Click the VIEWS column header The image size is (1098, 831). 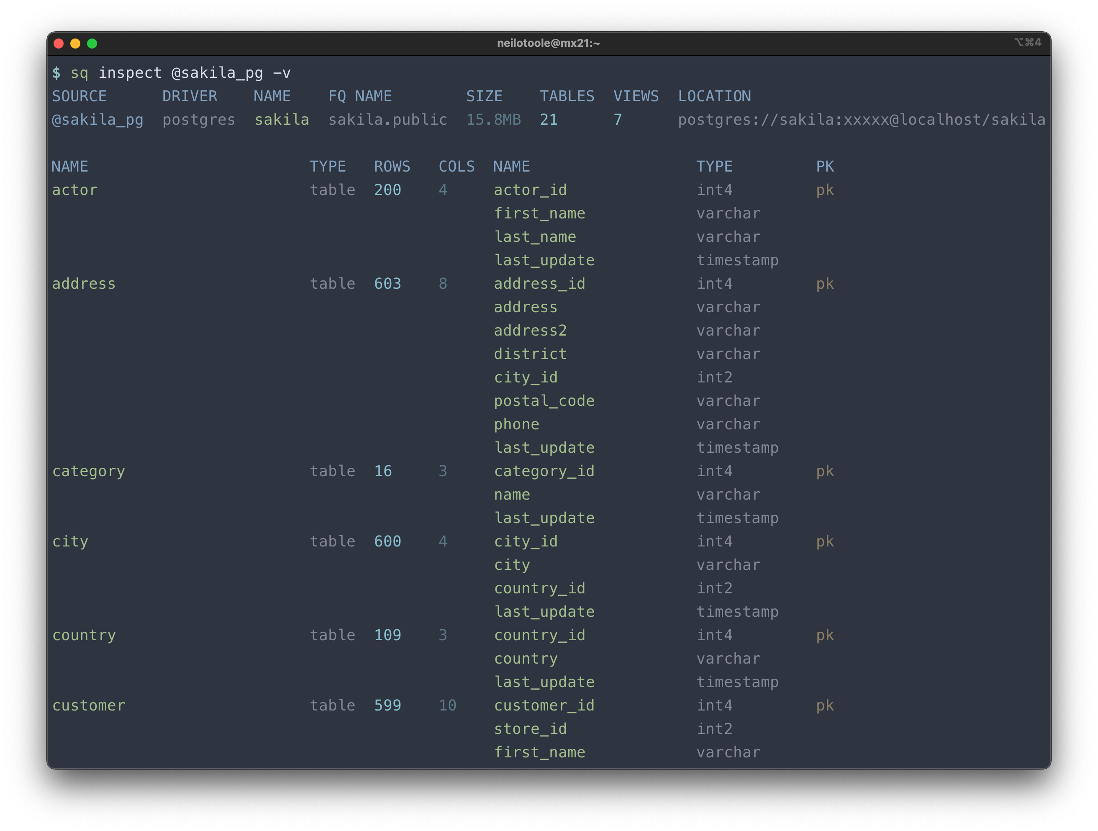click(636, 96)
